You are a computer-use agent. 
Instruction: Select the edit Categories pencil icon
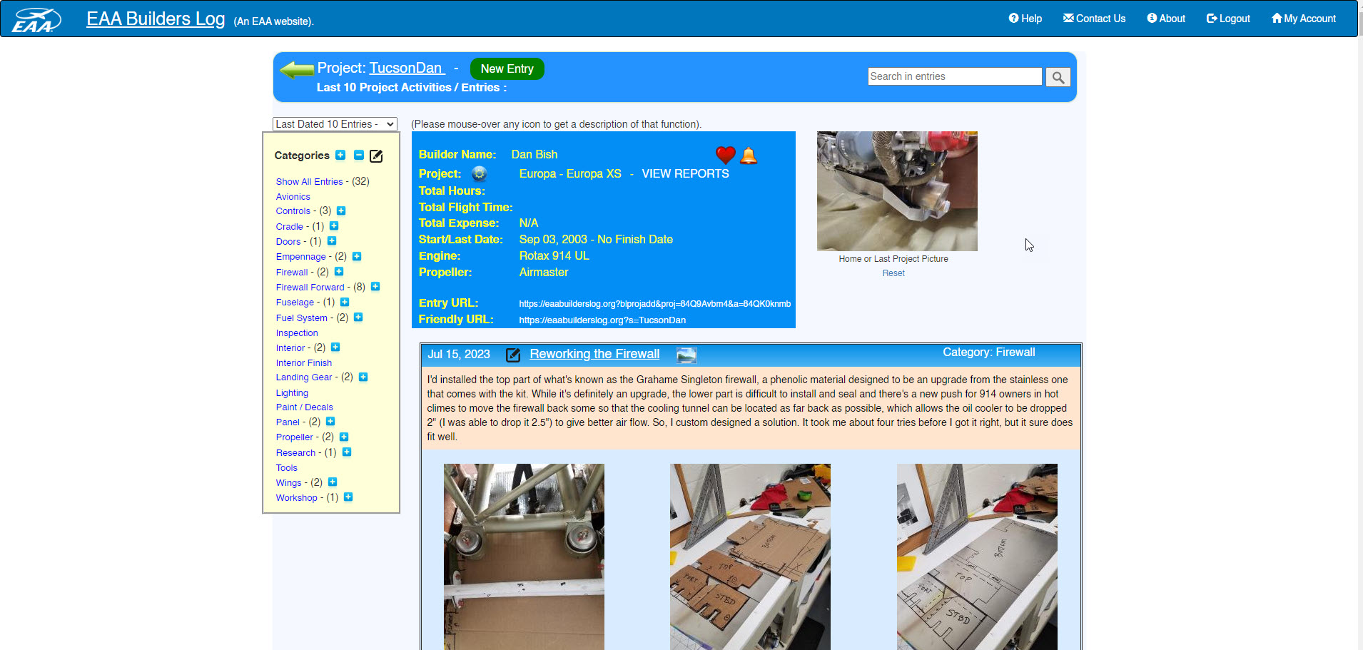coord(377,155)
